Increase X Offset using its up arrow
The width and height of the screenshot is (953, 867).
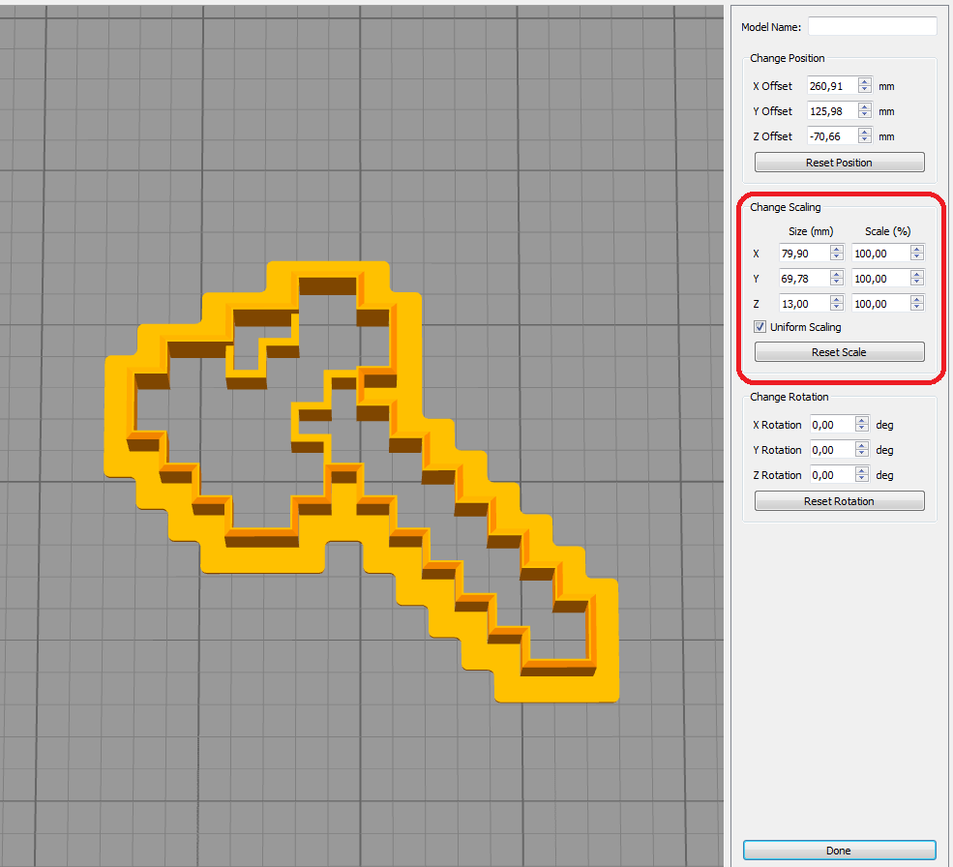coord(864,81)
